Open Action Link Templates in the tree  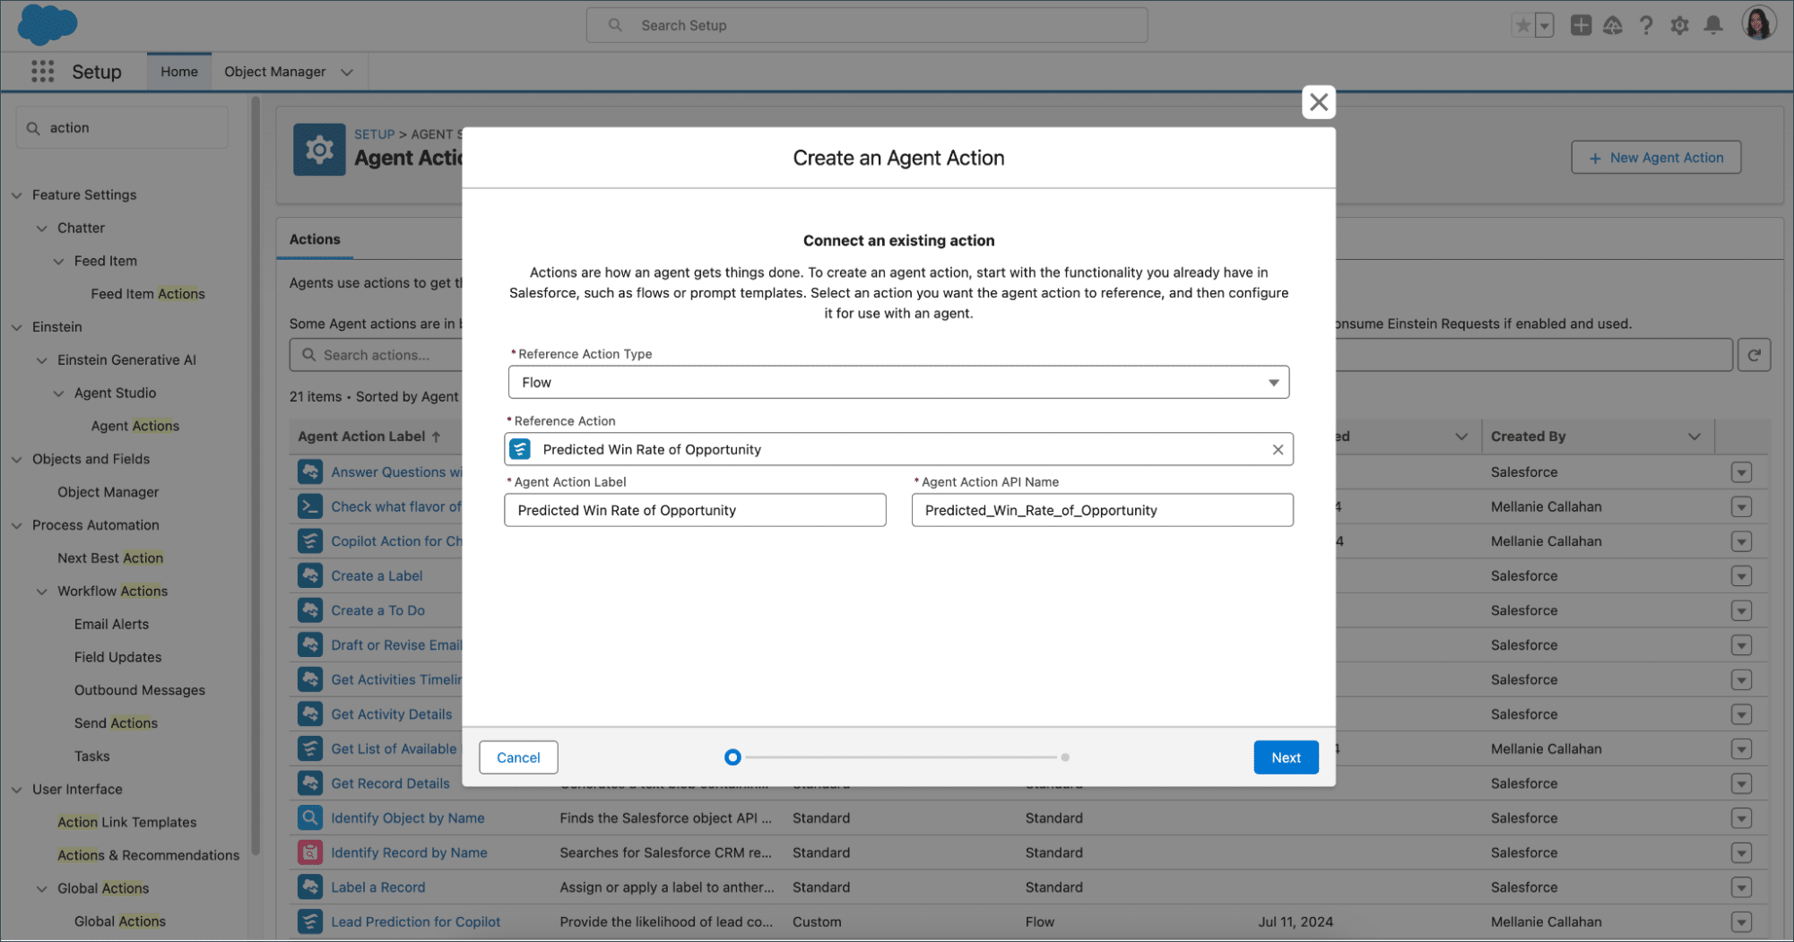pyautogui.click(x=126, y=822)
